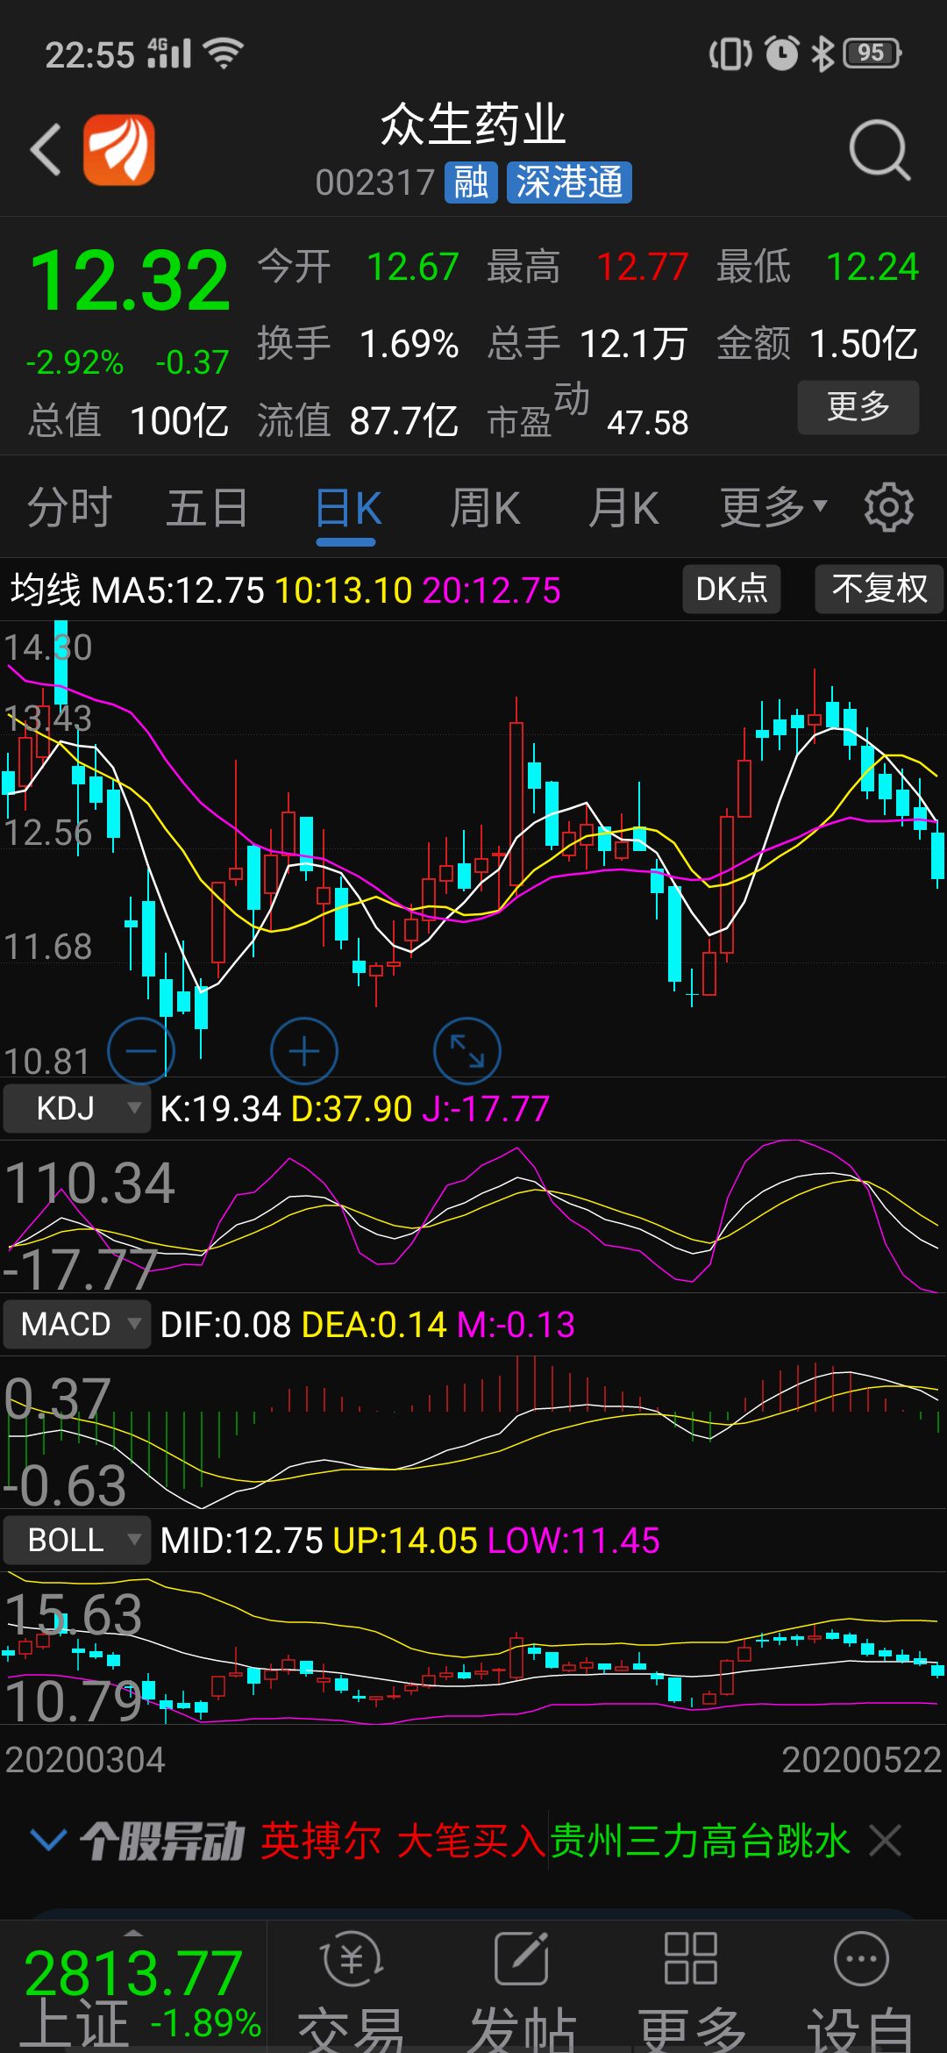Tap the start date 20200304 label
The width and height of the screenshot is (947, 2053).
pyautogui.click(x=85, y=1760)
